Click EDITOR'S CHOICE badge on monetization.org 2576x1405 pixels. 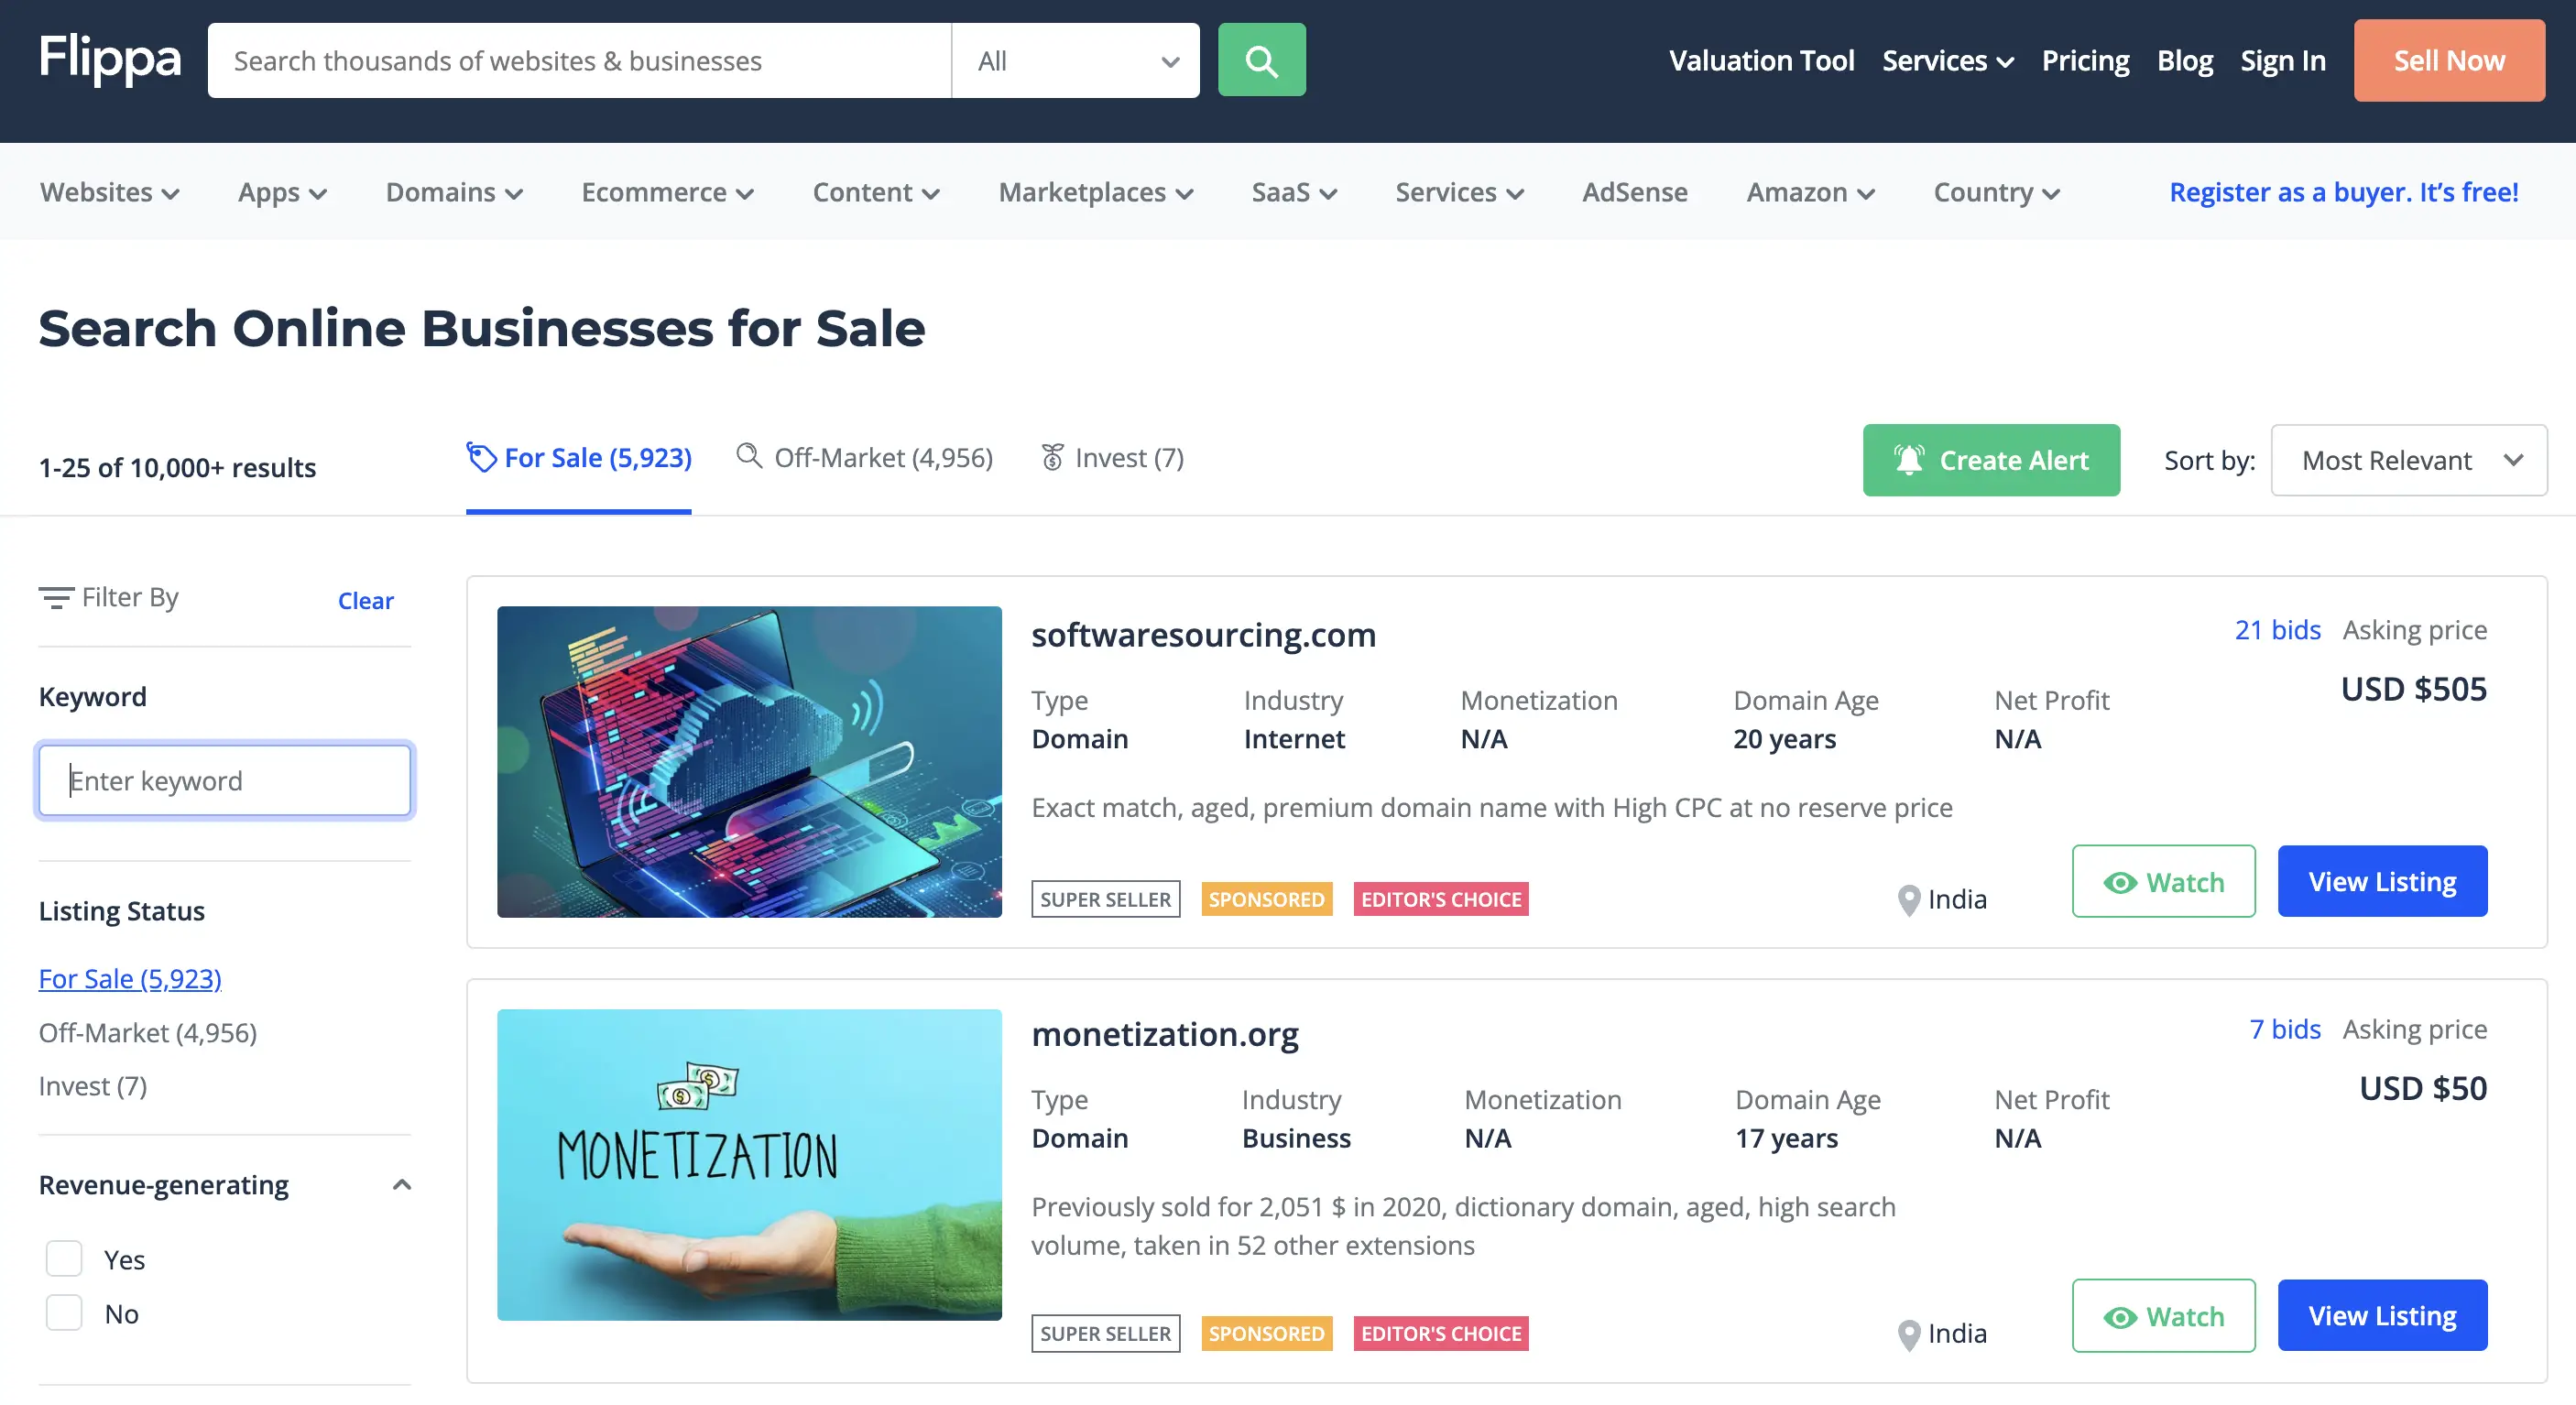click(1440, 1333)
